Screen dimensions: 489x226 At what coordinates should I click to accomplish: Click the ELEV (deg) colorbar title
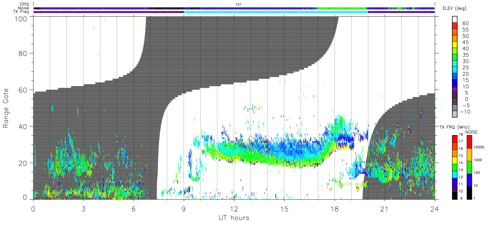tap(454, 8)
